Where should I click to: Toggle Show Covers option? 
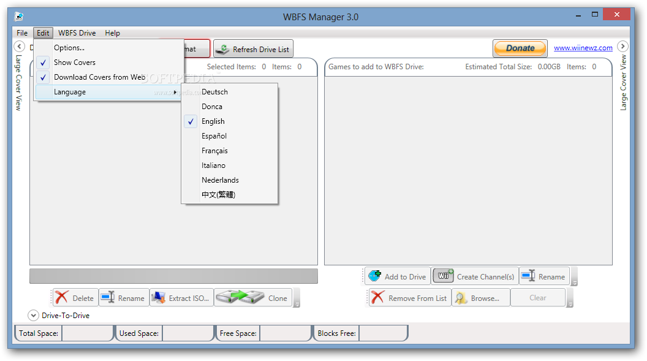(108, 63)
